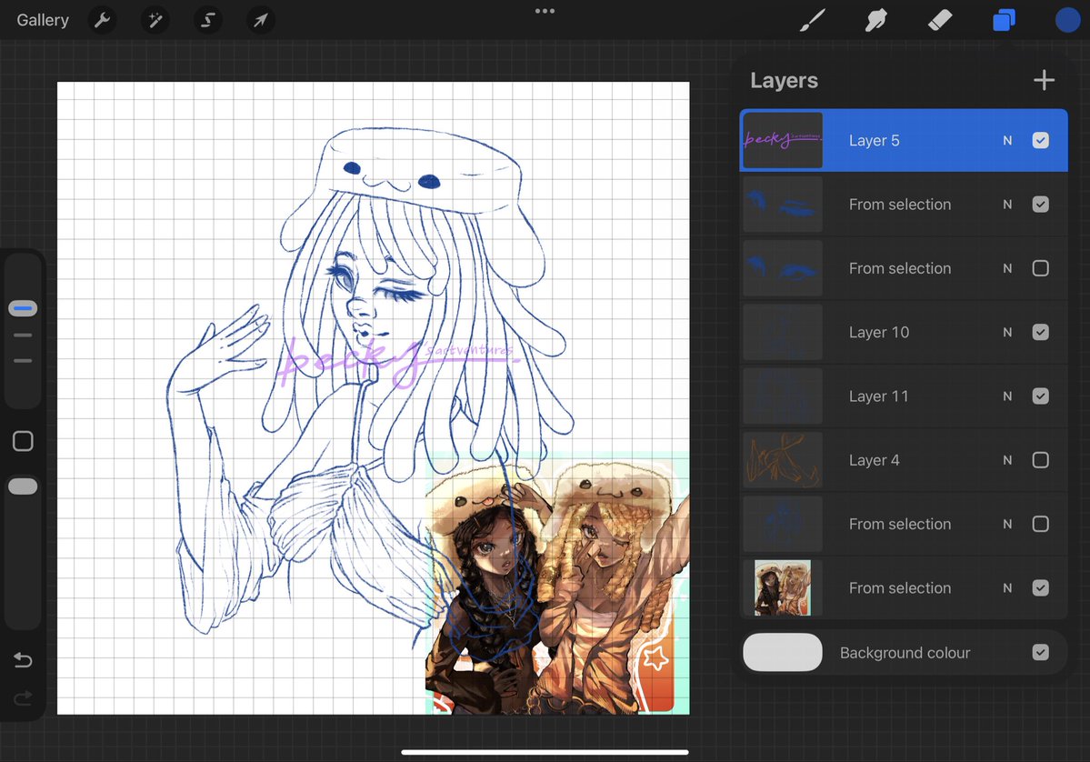Open Layer 5 blend mode N

1007,140
